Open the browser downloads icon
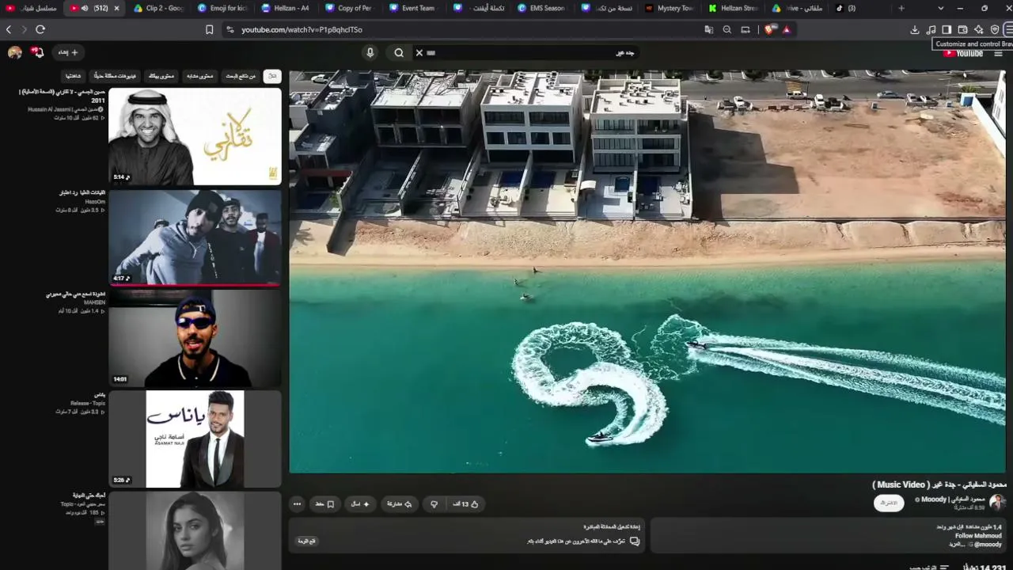Screen dimensions: 1013x570 (915, 29)
